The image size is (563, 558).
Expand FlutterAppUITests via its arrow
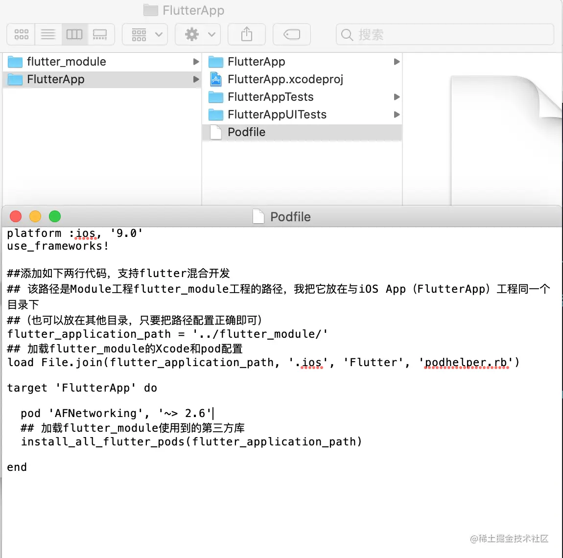[397, 115]
